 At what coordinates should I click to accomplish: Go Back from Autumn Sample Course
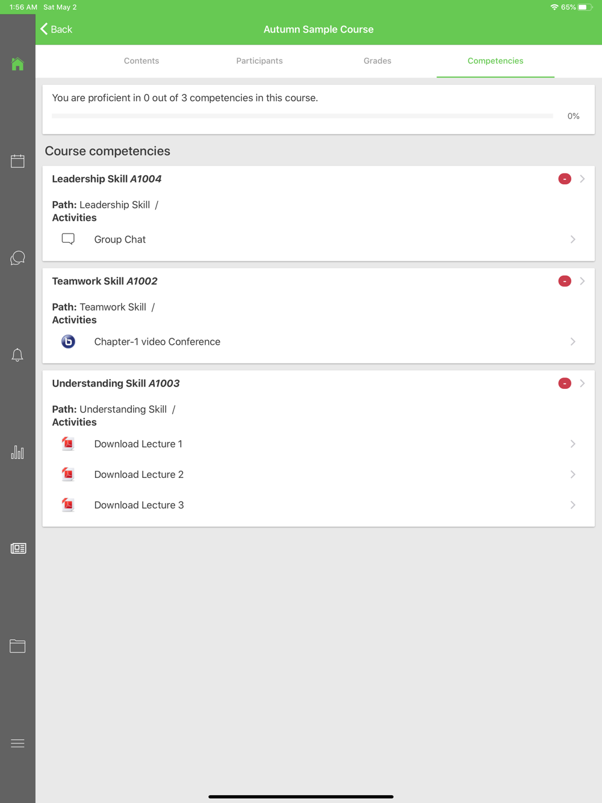click(x=56, y=29)
